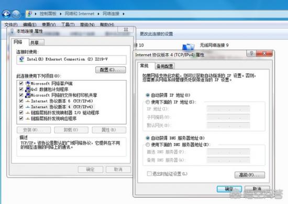The height and width of the screenshot is (204, 288).
Task: Expand the breadcrumb arrow after 控制面板
Action: coord(61,14)
